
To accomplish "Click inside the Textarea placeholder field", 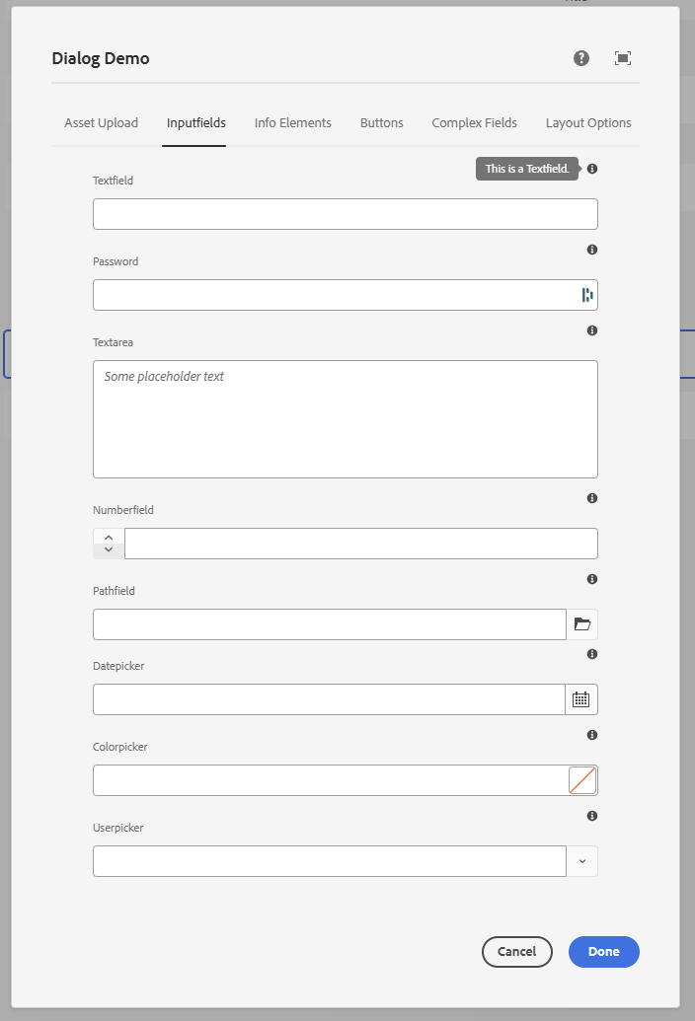I will click(345, 419).
